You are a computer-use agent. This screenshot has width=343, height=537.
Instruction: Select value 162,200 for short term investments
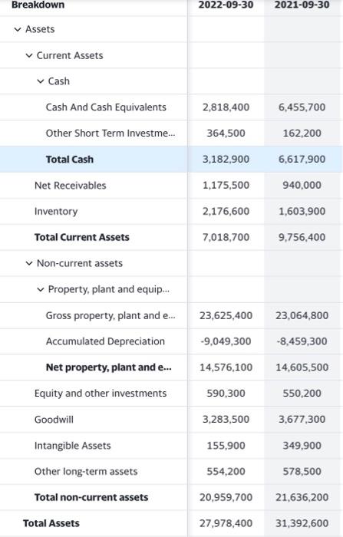tap(302, 133)
